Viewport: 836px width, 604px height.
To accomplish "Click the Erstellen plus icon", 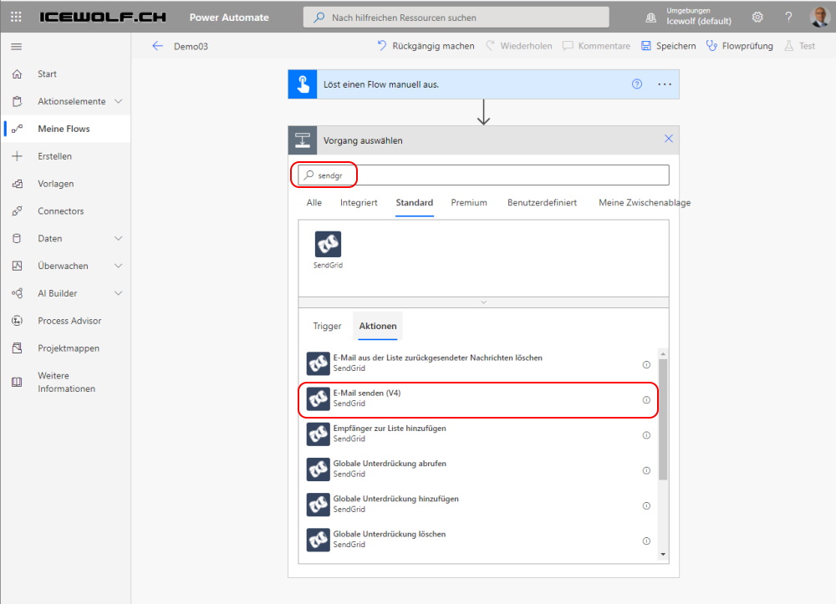I will point(17,156).
